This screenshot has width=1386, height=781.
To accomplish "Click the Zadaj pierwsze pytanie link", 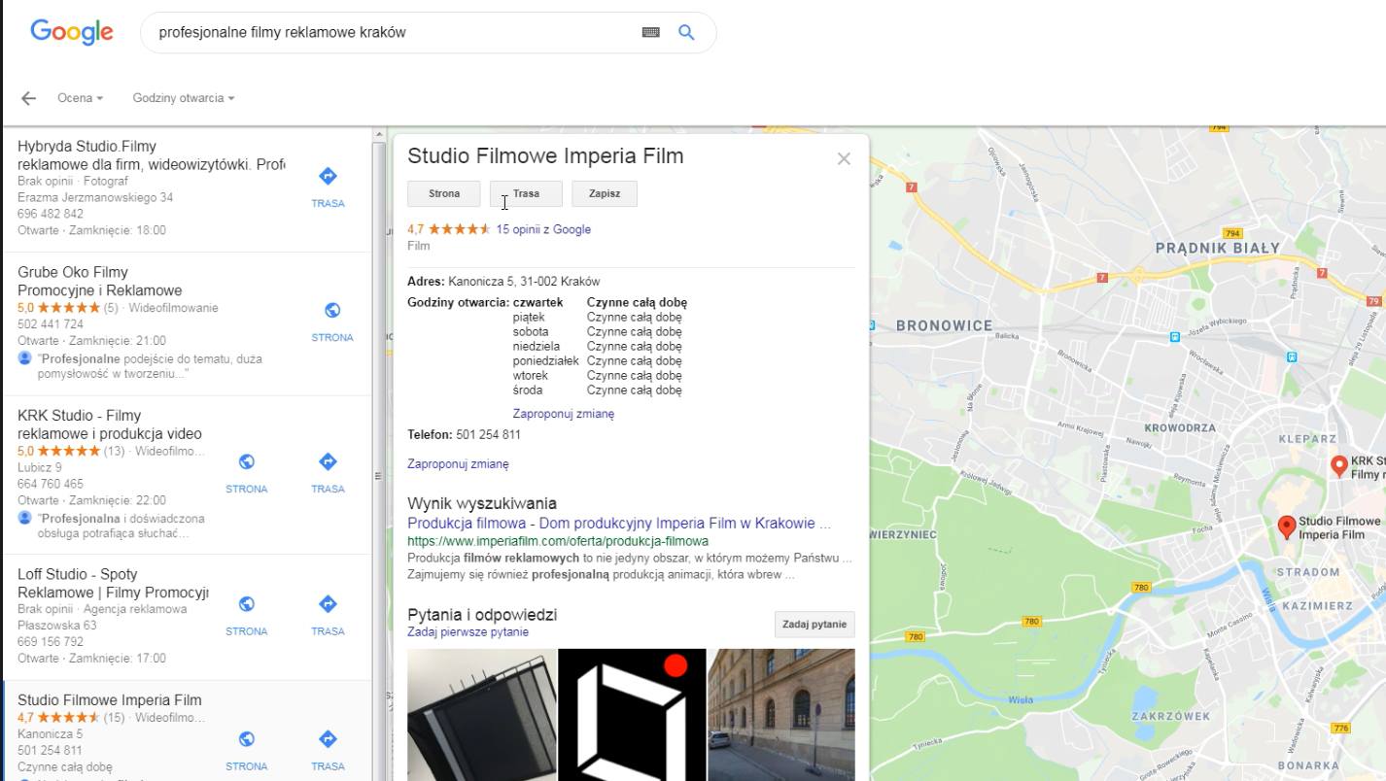I will [468, 632].
